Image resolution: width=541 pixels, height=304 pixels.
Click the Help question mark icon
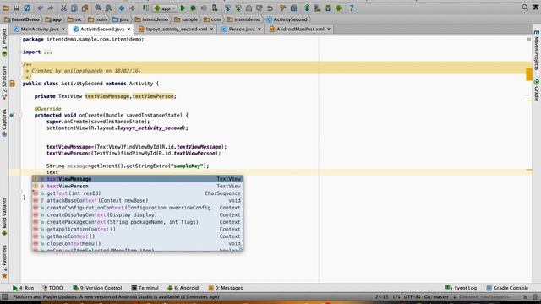[x=352, y=8]
